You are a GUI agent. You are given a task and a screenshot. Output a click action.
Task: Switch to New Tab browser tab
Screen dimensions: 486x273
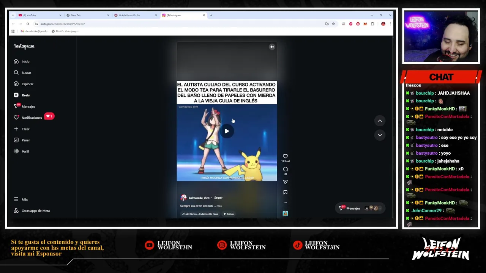point(87,15)
